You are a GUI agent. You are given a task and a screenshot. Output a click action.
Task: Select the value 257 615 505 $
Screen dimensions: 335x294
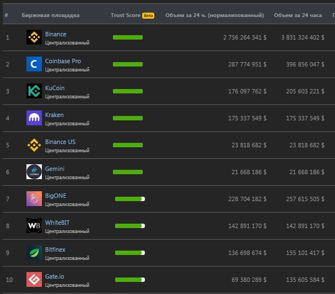[305, 199]
